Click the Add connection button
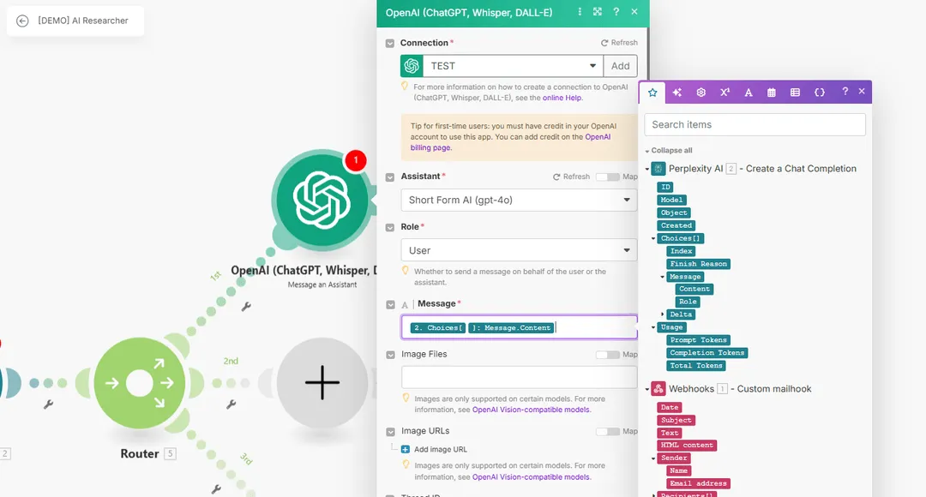Viewport: 926px width, 497px height. point(620,66)
